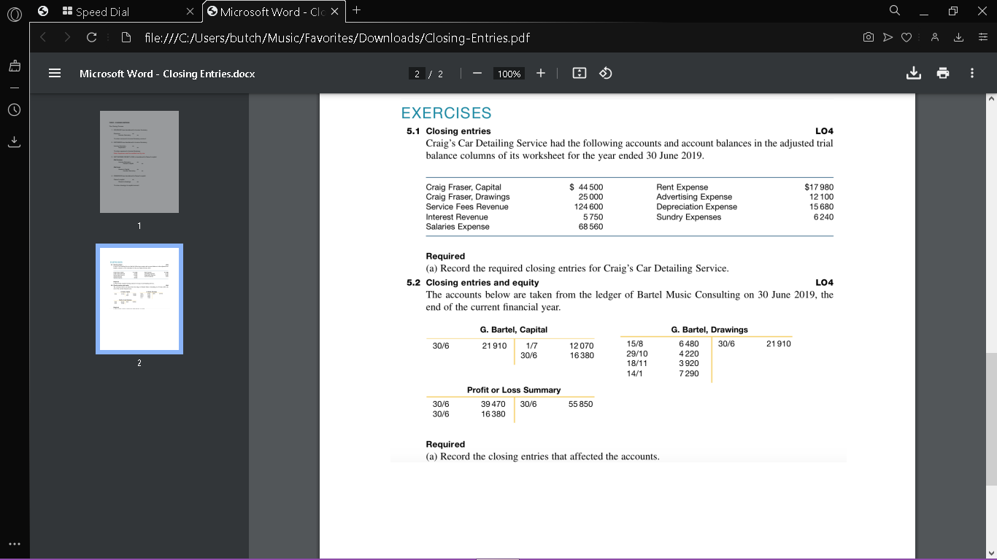Click 'Craig Fraser, Capital' row label
The image size is (997, 560).
pos(463,187)
